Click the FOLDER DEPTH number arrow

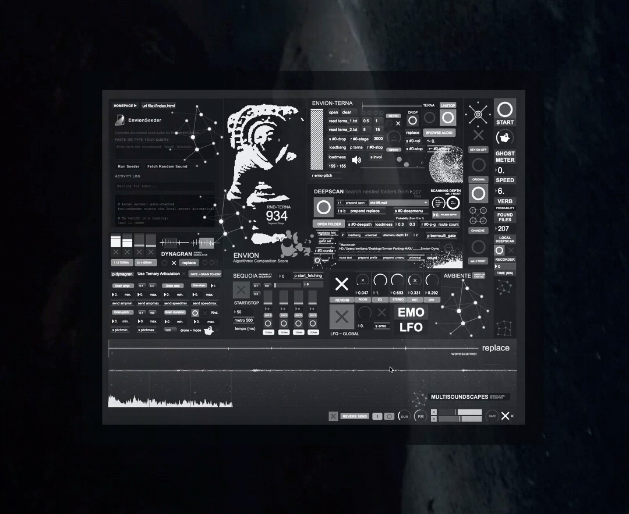[435, 215]
